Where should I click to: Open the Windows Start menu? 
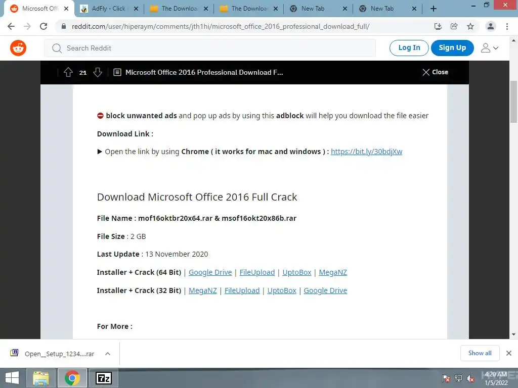pyautogui.click(x=12, y=378)
